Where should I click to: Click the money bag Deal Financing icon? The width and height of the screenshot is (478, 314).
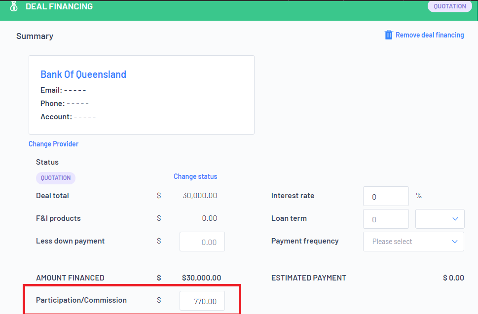(x=14, y=6)
